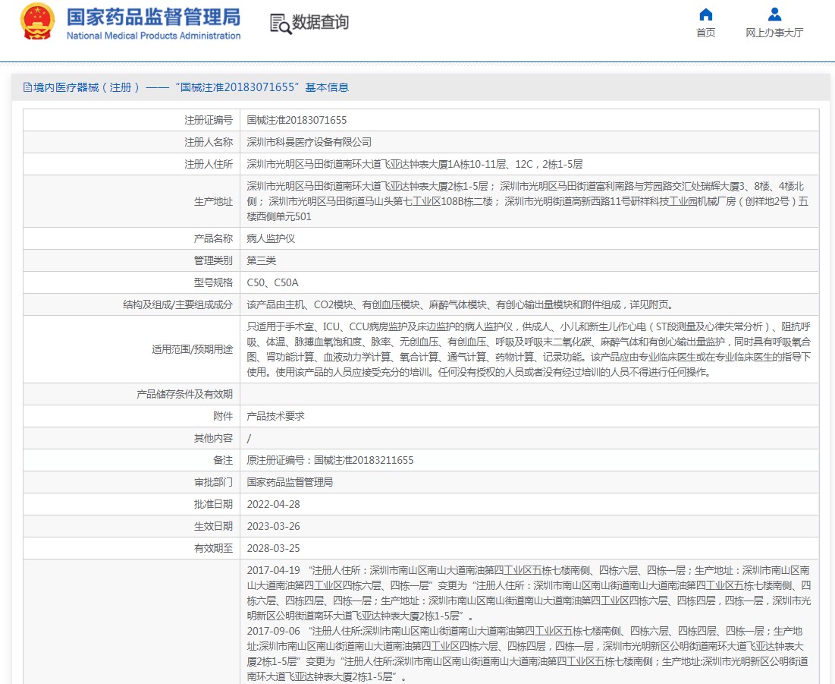835x684 pixels.
Task: Click the 有效期至 row label
Action: click(214, 548)
